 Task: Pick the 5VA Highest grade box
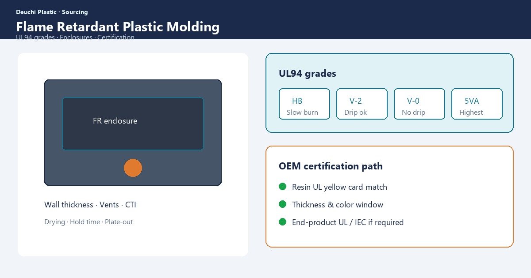click(x=477, y=104)
